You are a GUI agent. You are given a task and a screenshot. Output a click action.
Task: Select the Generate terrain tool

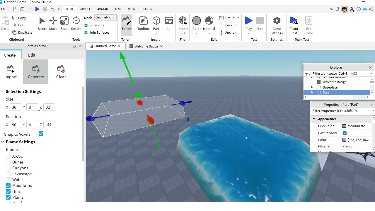coord(36,72)
